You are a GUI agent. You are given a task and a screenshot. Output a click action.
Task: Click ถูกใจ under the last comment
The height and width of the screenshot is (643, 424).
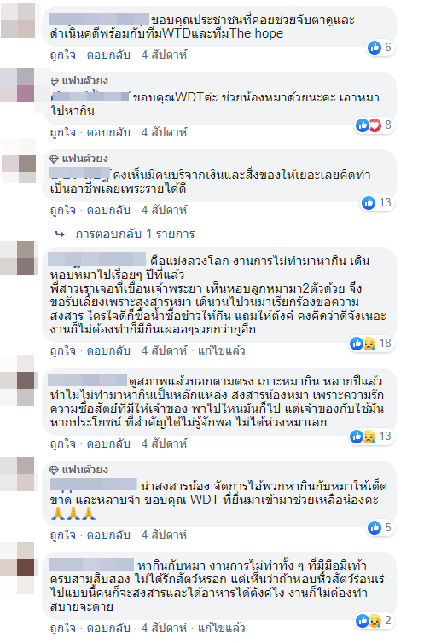point(63,628)
